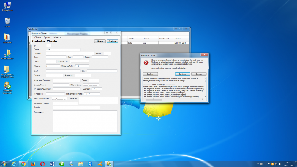Viewport: 297px width, 167px height.
Task: Open Programa Cadastro desktop shortcut
Action: [x=7, y=86]
